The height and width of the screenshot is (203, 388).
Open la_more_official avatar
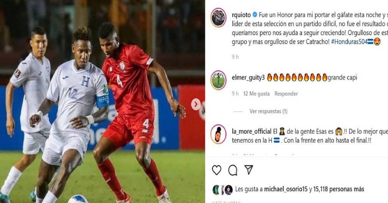click(218, 134)
